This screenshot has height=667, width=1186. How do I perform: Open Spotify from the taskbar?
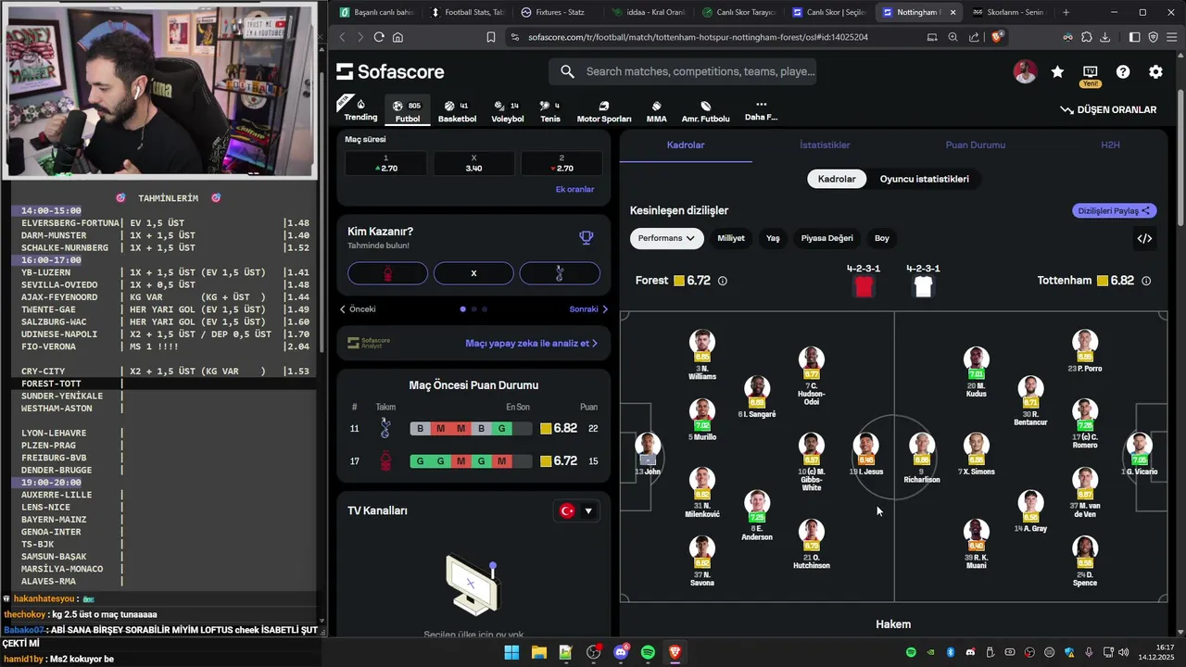coord(648,652)
